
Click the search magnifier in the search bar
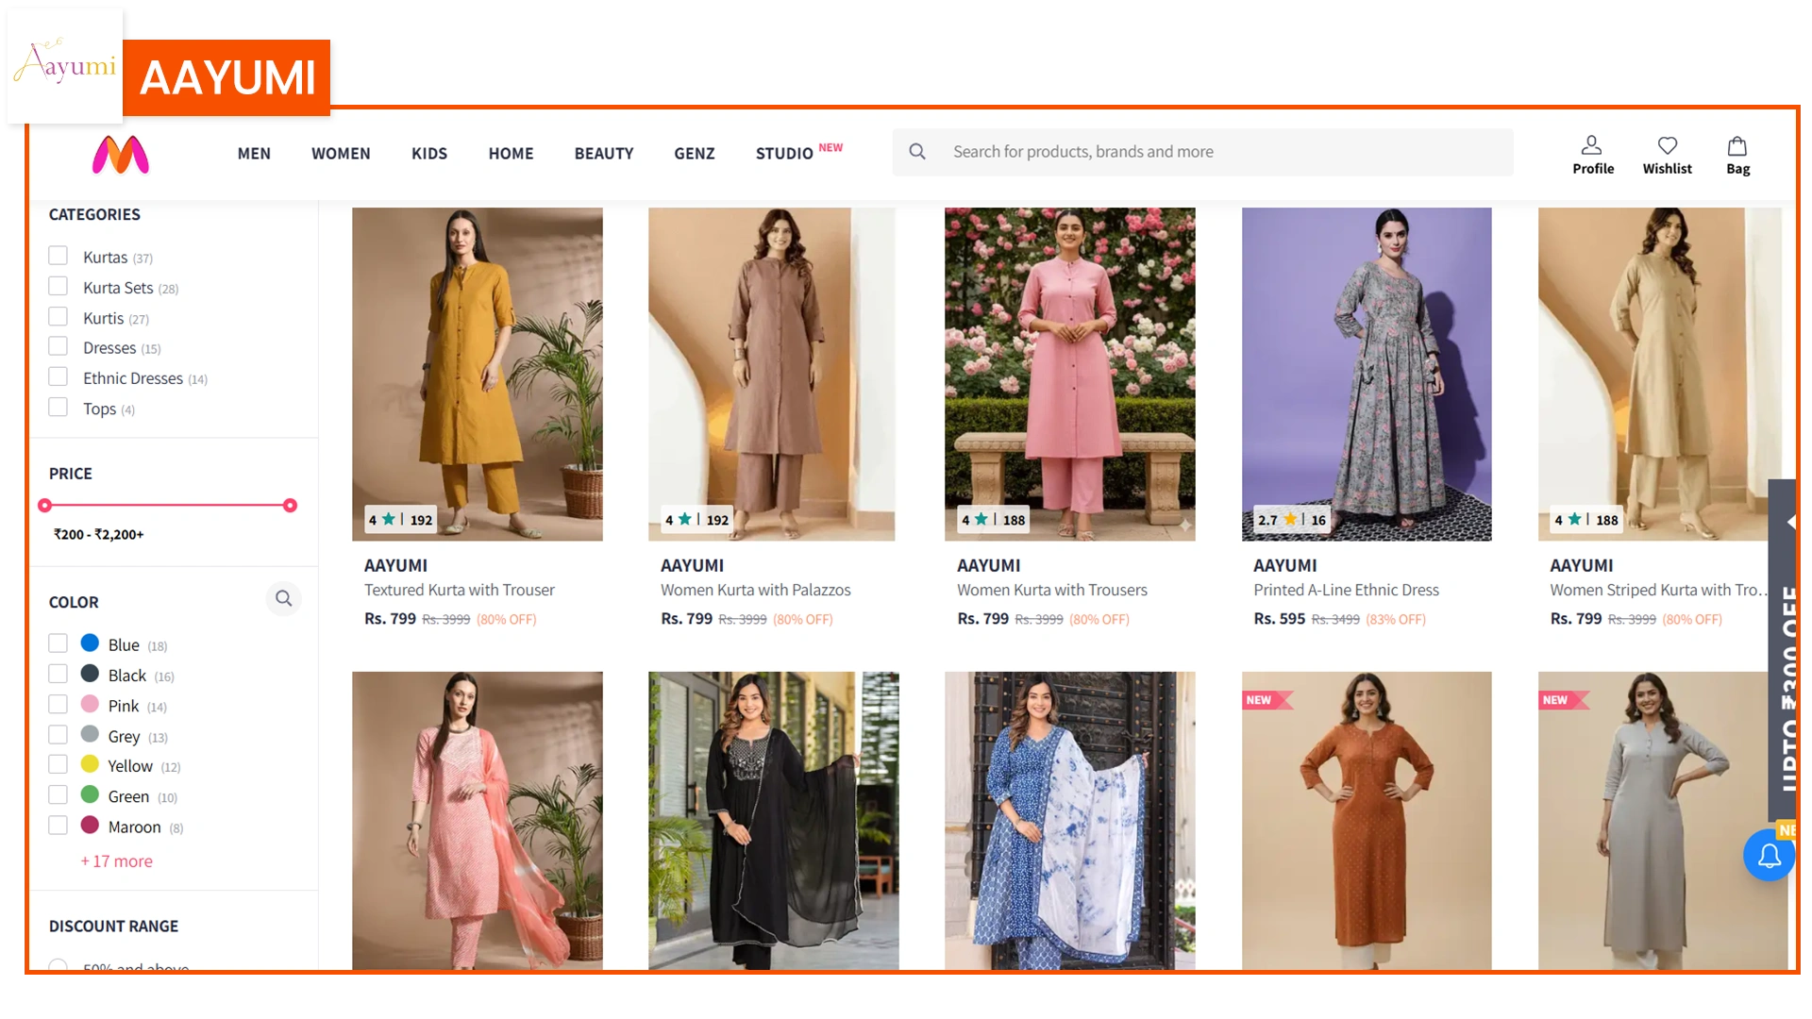[917, 151]
